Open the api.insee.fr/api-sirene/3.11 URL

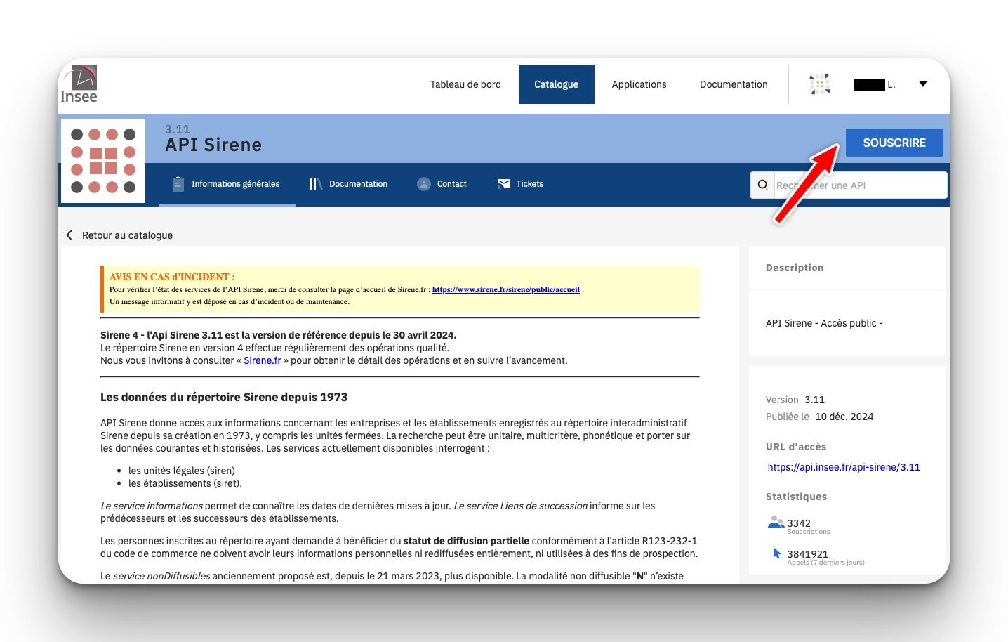844,467
